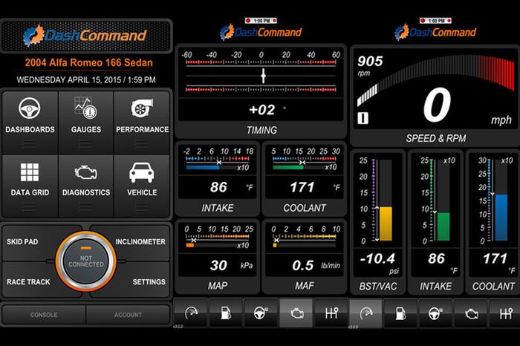Viewport: 520px width, 346px height.
Task: Click the yellow BST/VAC vertical bar
Action: 386,223
